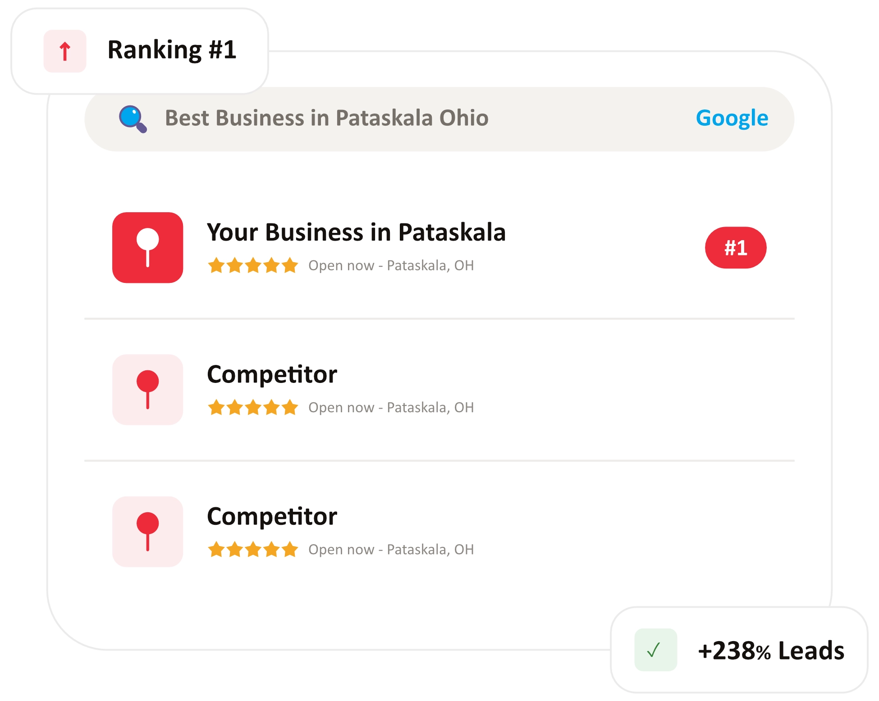Screen dimensions: 879x701
Task: Click the red upward arrow icon
Action: (65, 51)
